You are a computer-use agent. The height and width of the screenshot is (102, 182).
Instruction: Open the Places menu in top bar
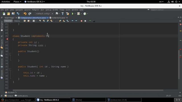[17, 2]
